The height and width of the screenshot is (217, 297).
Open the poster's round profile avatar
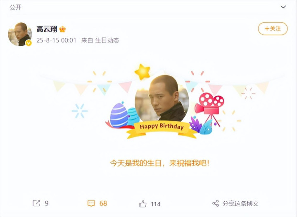click(20, 34)
